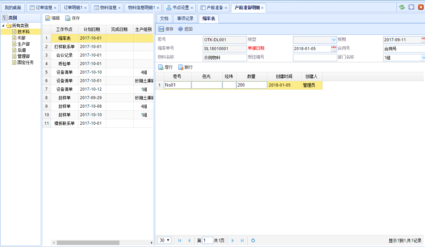The width and height of the screenshot is (425, 247).
Task: Collapse the 所有类别 tree node
Action: (x=3, y=26)
